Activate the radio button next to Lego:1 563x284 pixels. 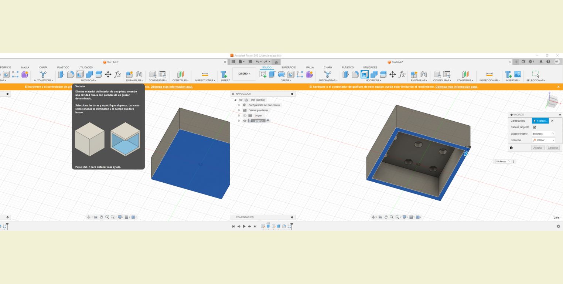[x=268, y=121]
